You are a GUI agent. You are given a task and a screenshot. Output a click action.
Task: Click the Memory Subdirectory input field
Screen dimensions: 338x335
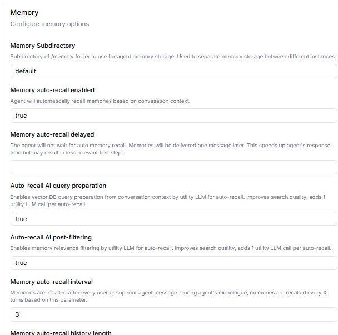coord(173,71)
